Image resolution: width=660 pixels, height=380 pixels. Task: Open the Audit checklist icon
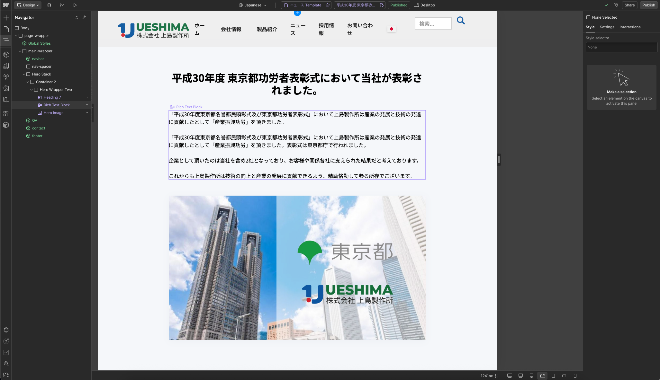(x=6, y=352)
